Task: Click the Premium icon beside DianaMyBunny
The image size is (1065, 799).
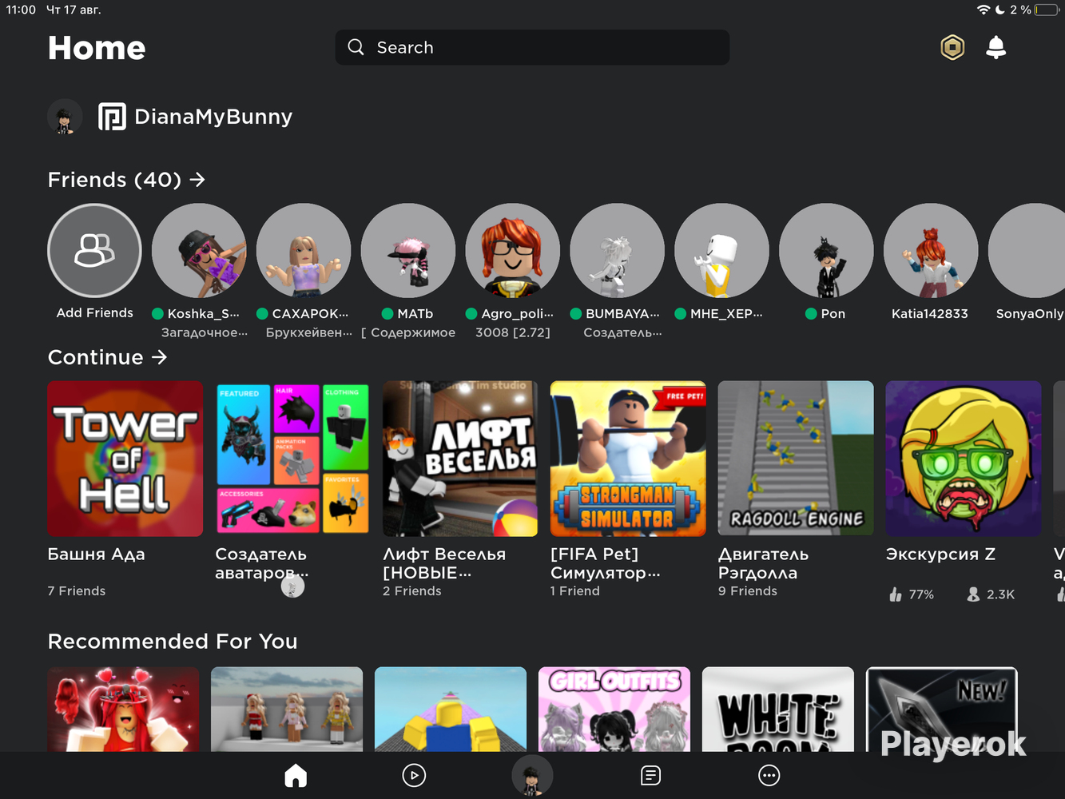Action: coord(112,117)
